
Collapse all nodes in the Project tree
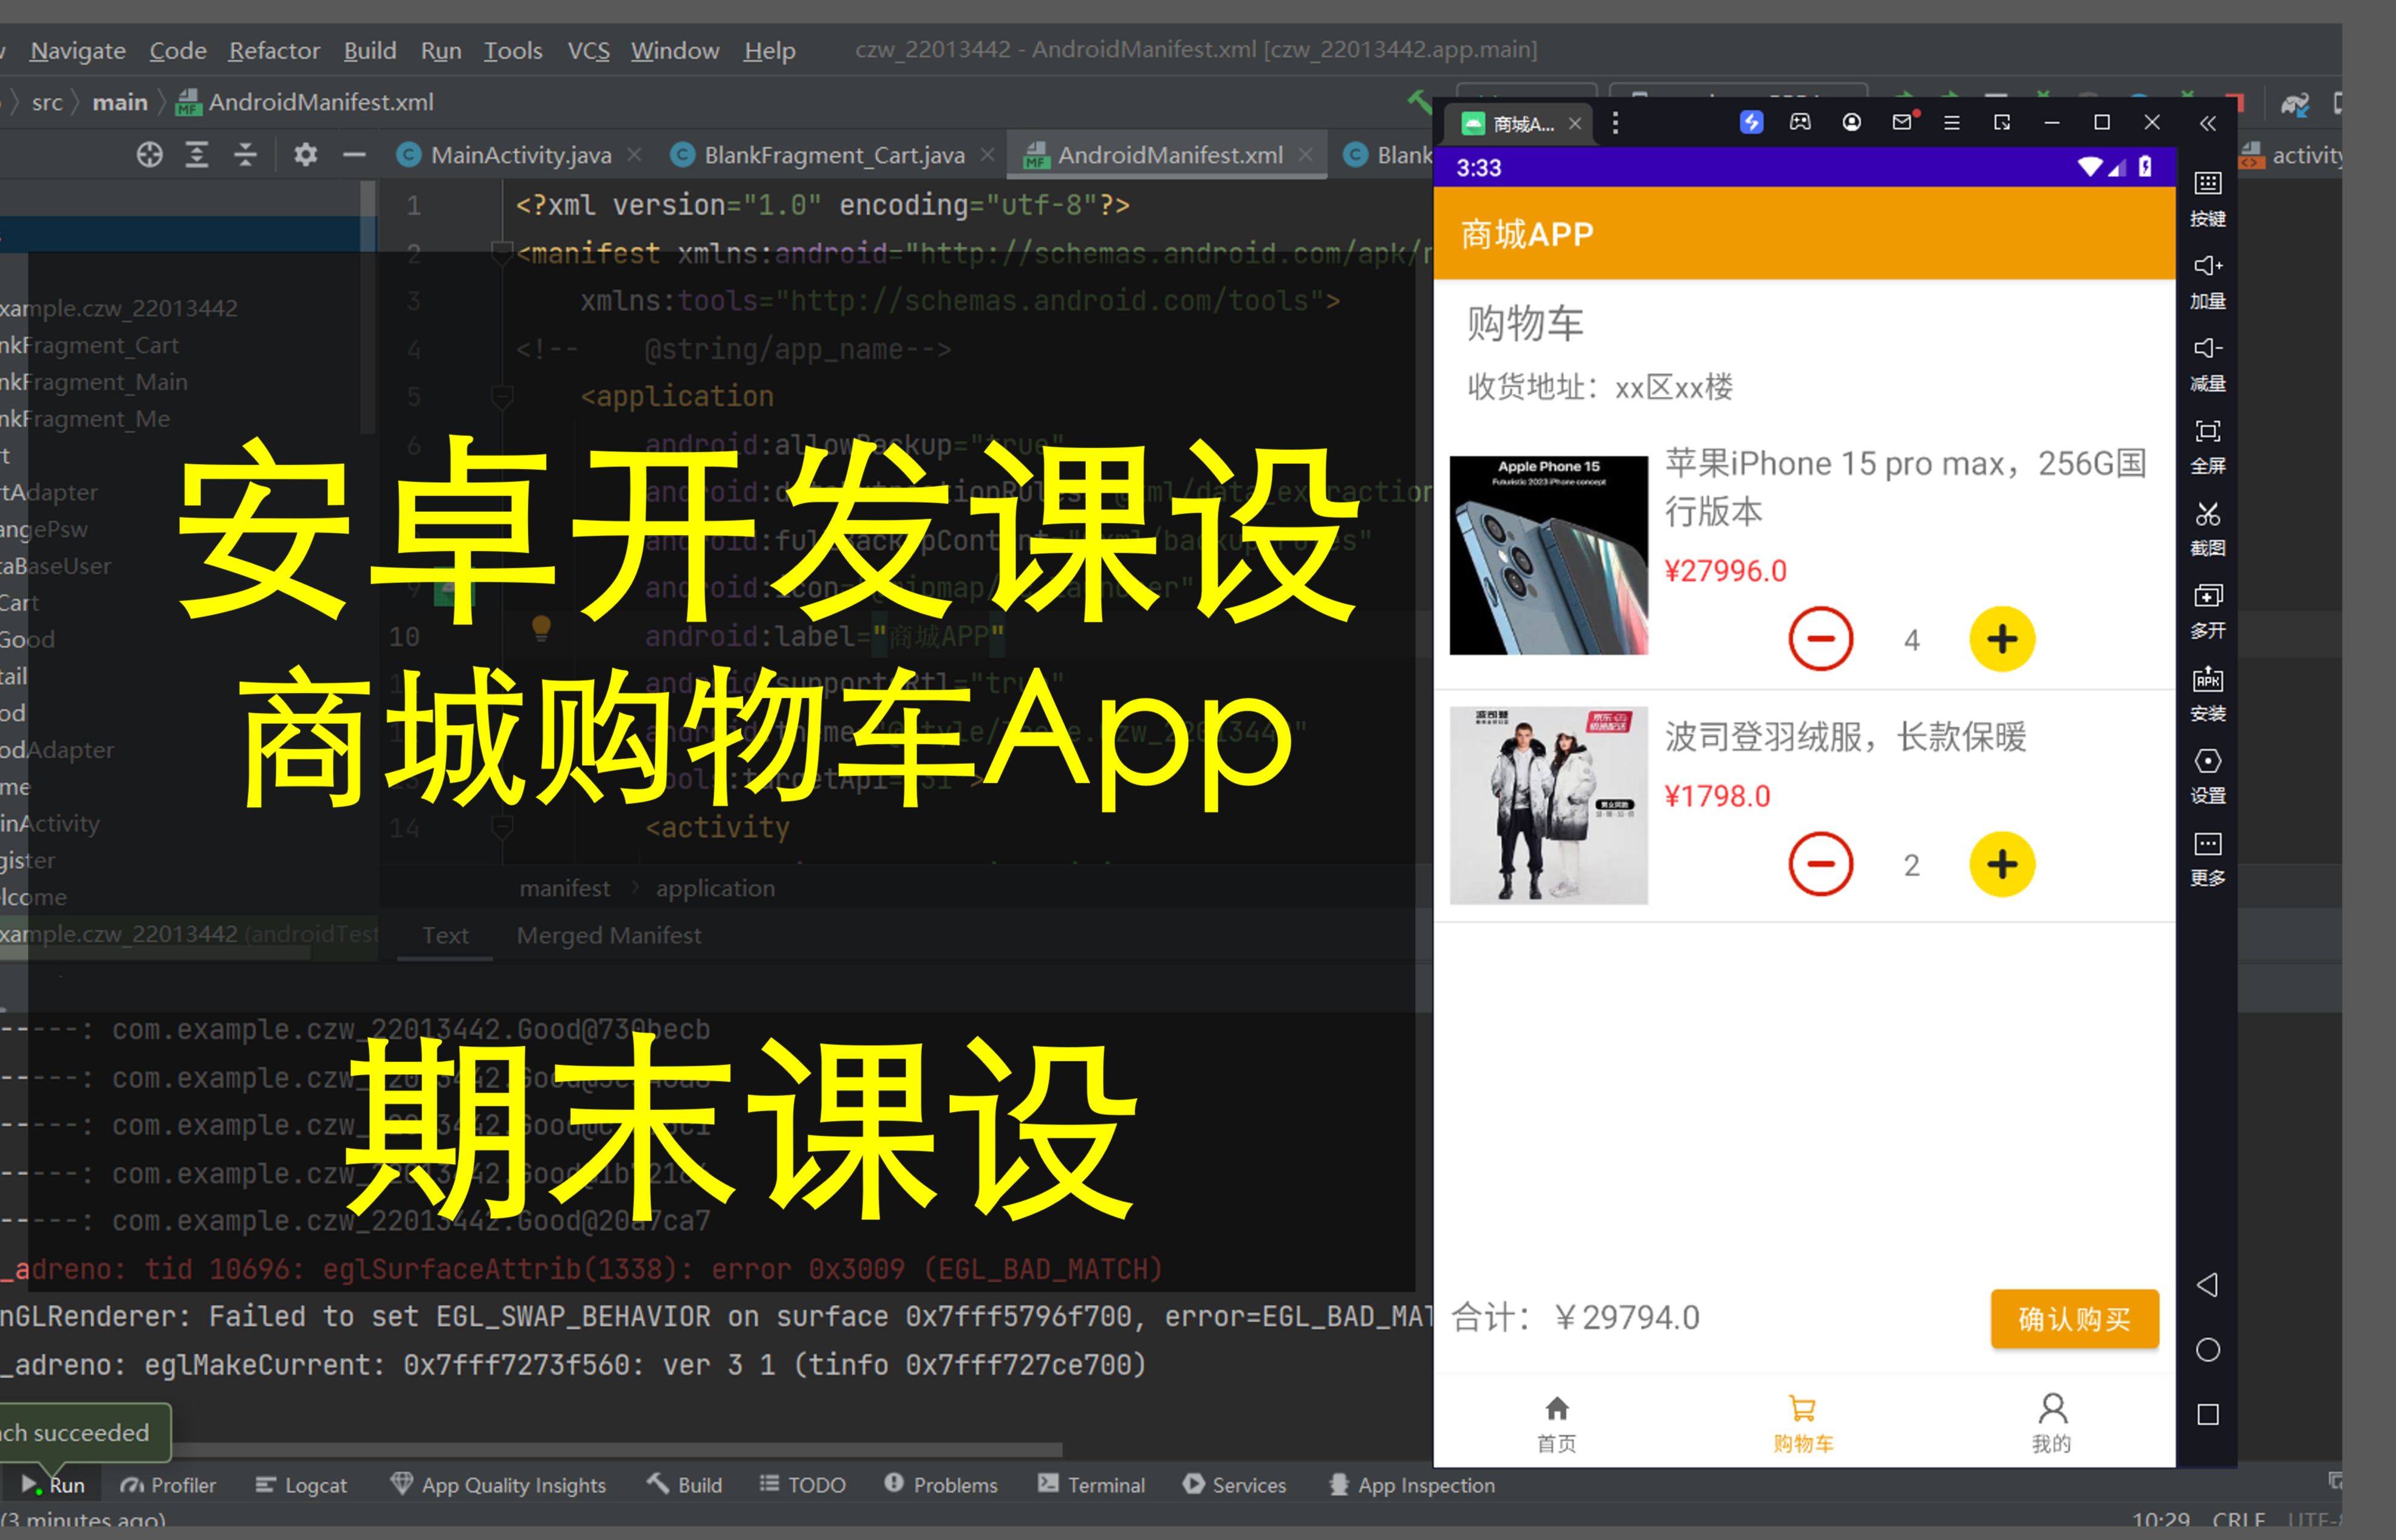[245, 154]
